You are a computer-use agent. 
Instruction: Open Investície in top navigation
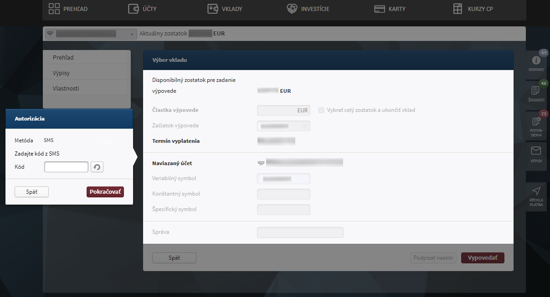click(x=308, y=9)
